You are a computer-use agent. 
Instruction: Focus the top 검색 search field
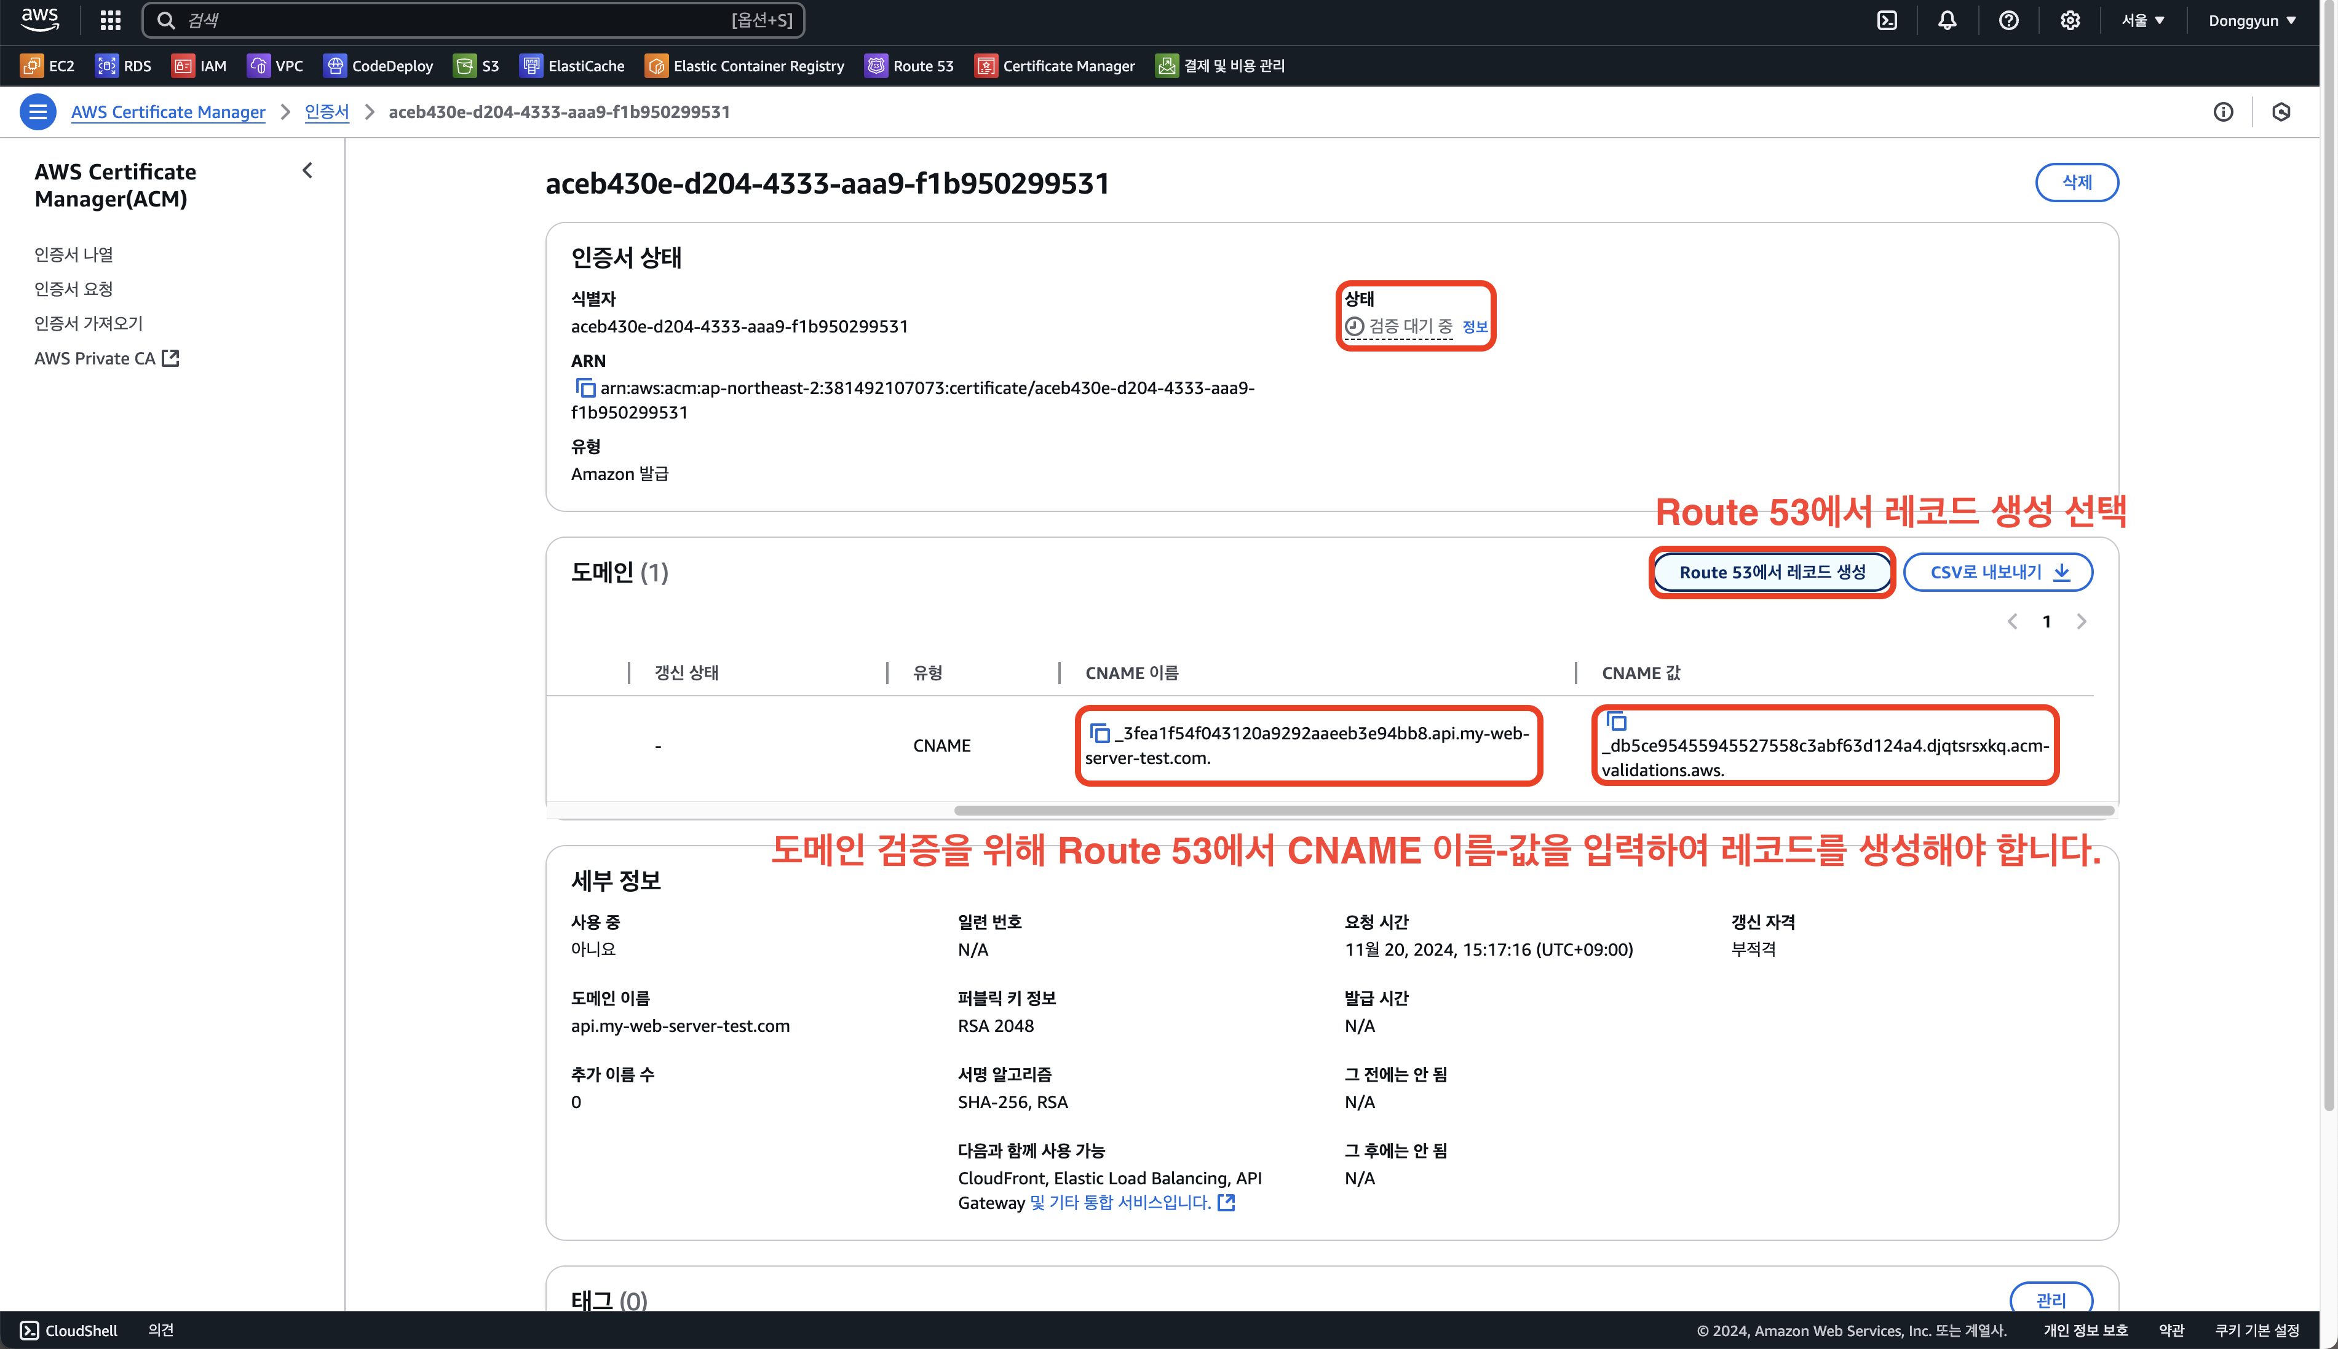coord(473,20)
